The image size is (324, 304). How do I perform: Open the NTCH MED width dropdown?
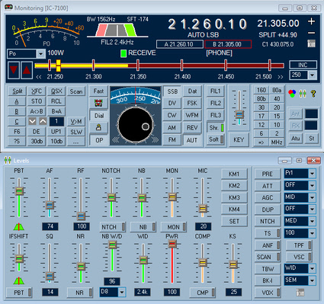(312, 221)
